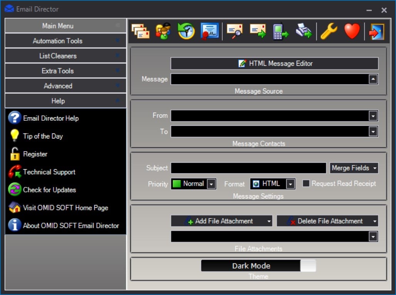Open the file attachments list dropdown
Image resolution: width=396 pixels, height=295 pixels.
(x=373, y=237)
